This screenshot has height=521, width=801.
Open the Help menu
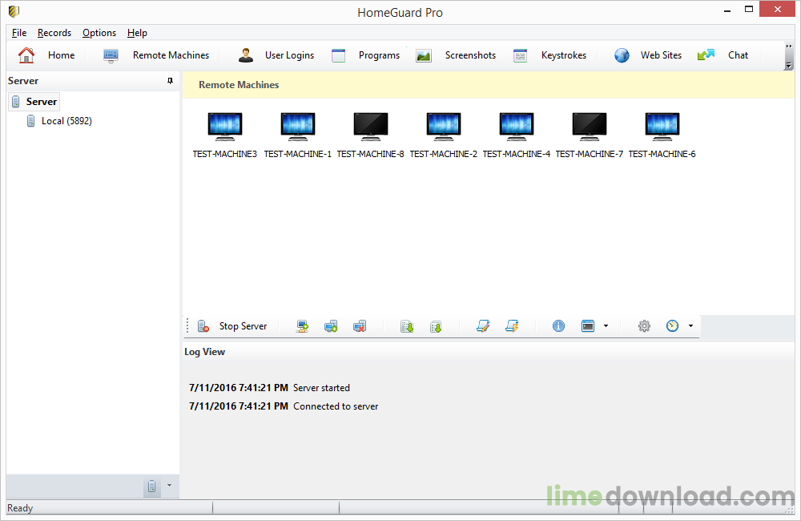[x=137, y=33]
